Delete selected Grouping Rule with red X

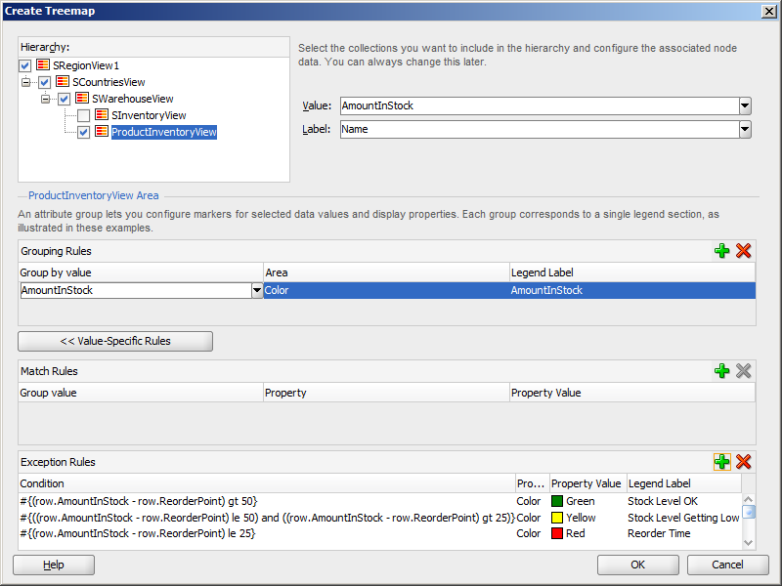pos(743,251)
